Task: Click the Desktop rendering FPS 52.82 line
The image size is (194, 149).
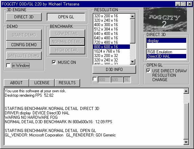Action: click(29, 95)
